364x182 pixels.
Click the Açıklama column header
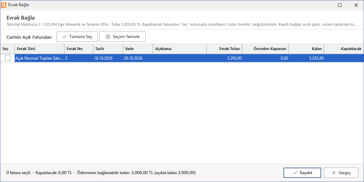[x=180, y=49]
